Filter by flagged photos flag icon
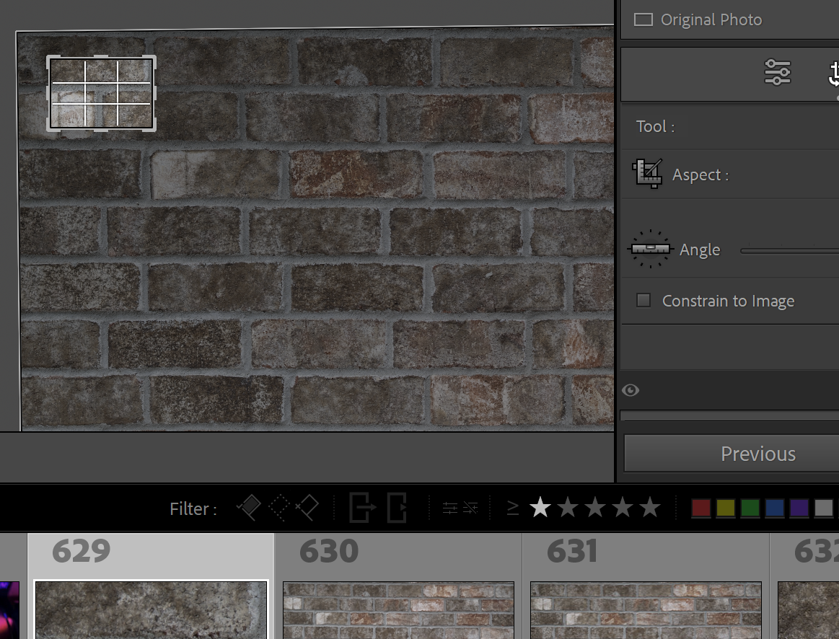Image resolution: width=839 pixels, height=639 pixels. 248,508
